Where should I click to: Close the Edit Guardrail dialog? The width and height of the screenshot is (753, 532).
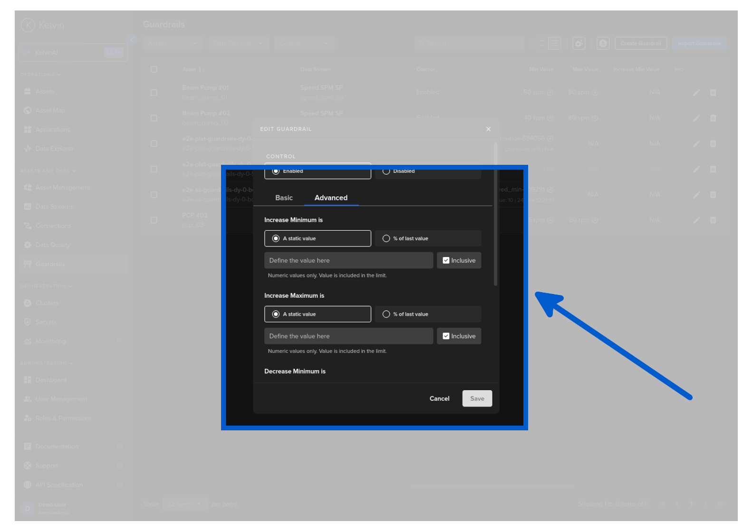[488, 129]
